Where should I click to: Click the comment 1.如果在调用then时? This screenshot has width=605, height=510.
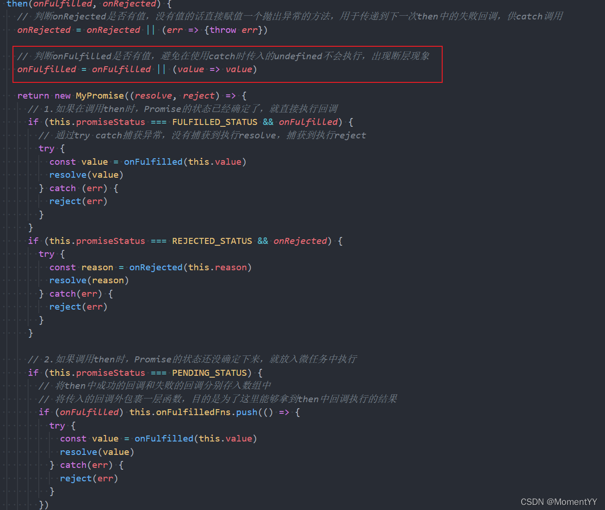[x=183, y=109]
